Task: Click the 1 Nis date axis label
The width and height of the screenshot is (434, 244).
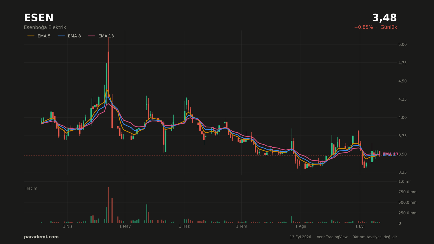Action: pyautogui.click(x=68, y=226)
